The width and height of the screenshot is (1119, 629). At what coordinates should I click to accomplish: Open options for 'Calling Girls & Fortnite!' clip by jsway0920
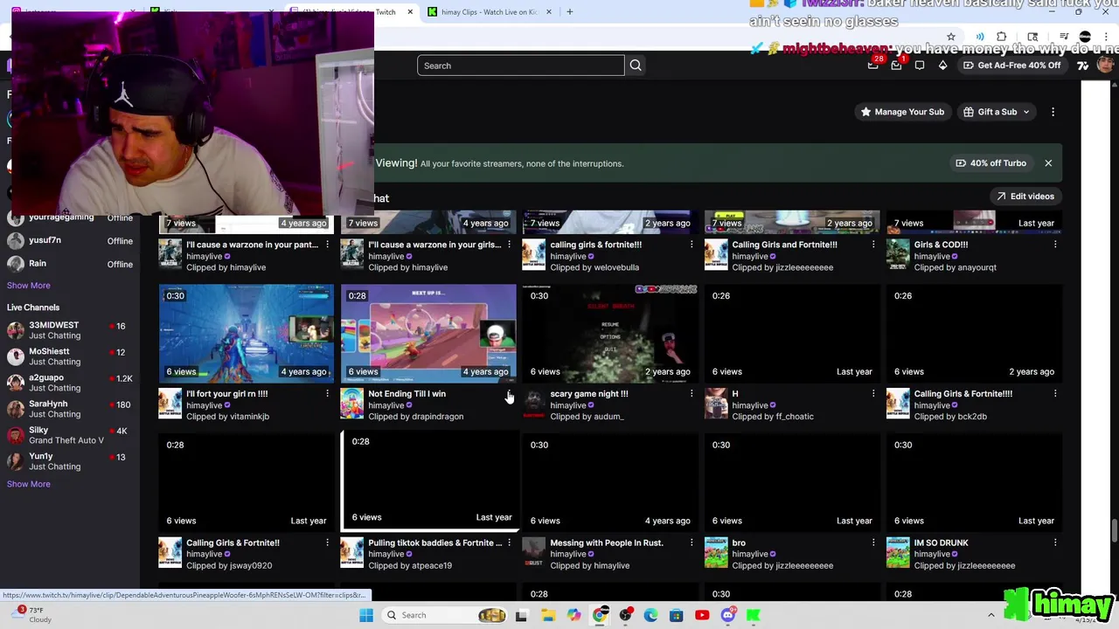click(x=327, y=543)
